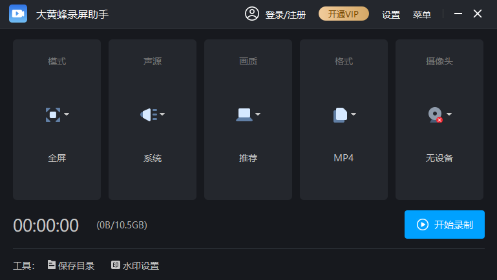497x280 pixels.
Task: Open the 菜单 menu
Action: (x=422, y=14)
